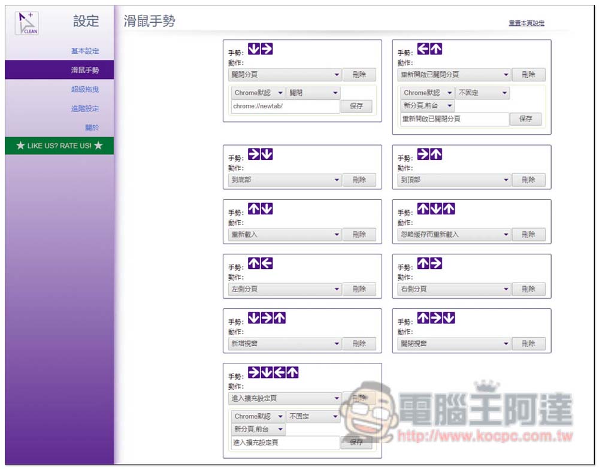Viewport: 599px width, 470px height.
Task: Delete the 重新開啟已關閉分頁 gesture with 刪除
Action: point(528,75)
